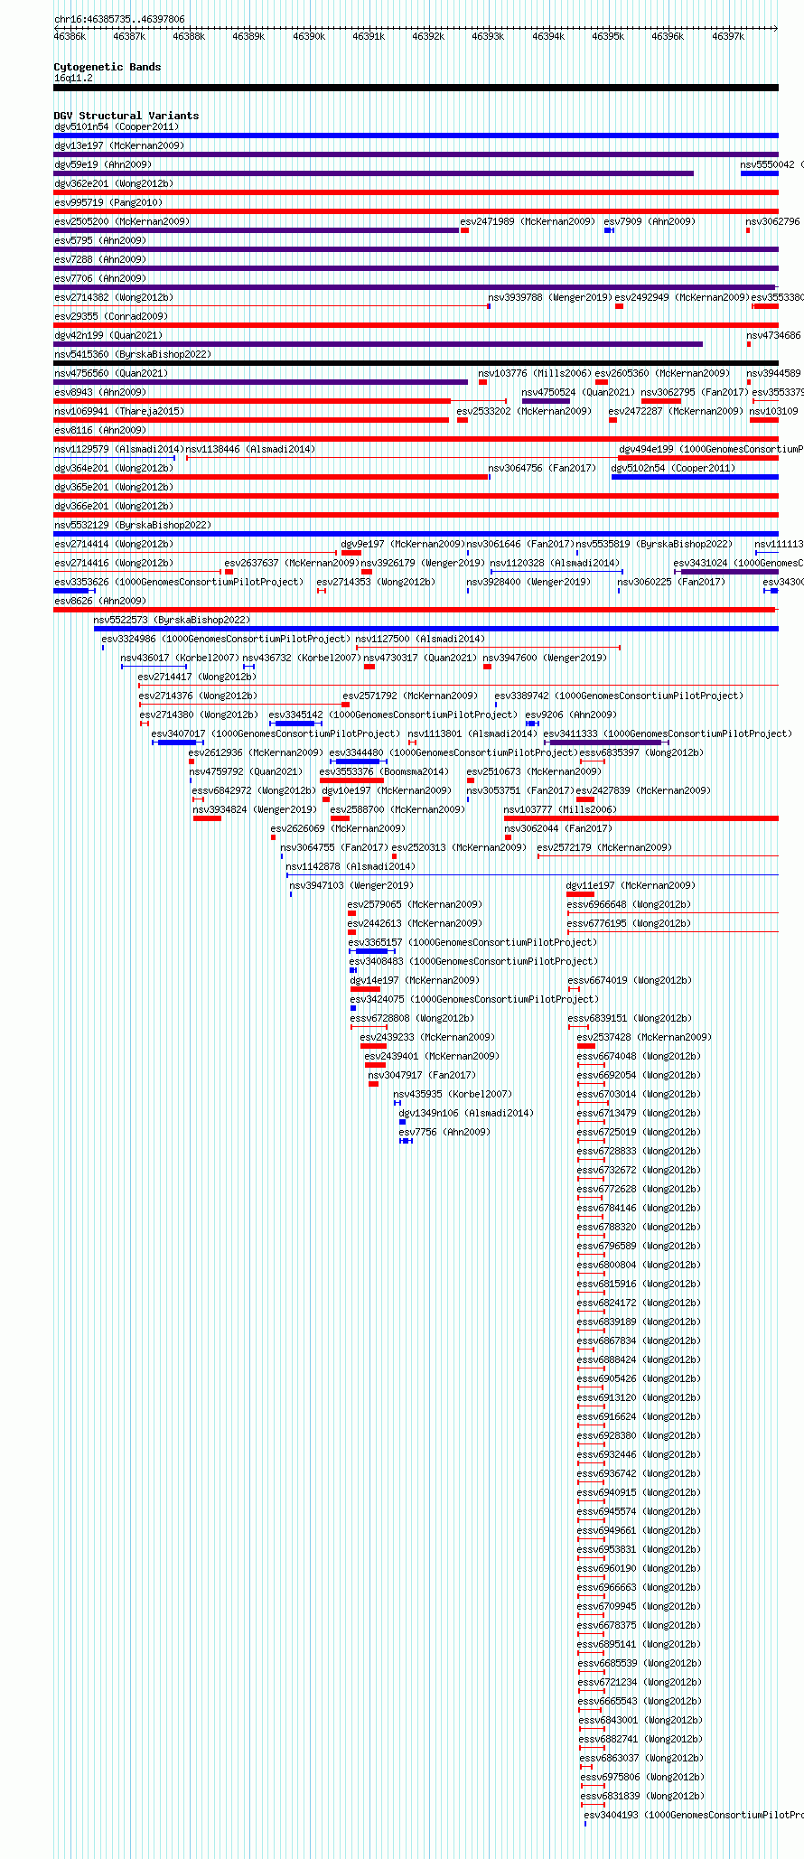The image size is (804, 1859).
Task: Click dgv5102n54 (Cooper2011) label
Action: pyautogui.click(x=673, y=468)
